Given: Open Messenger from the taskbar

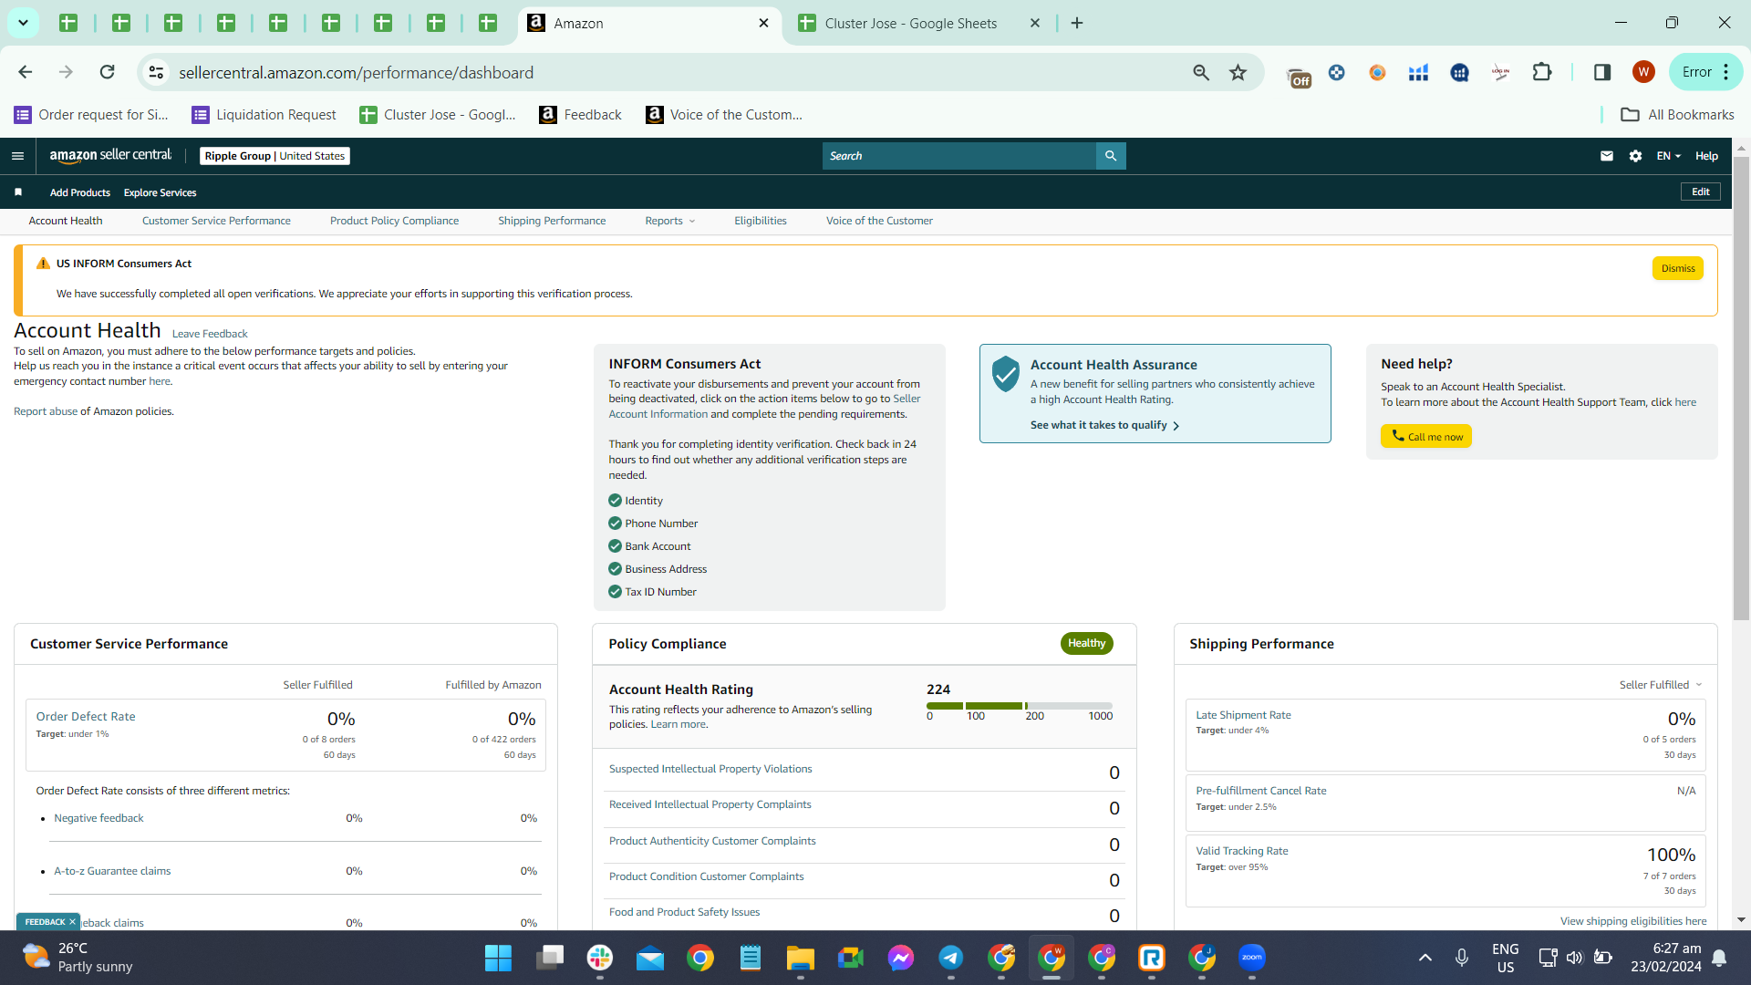Looking at the screenshot, I should point(901,958).
